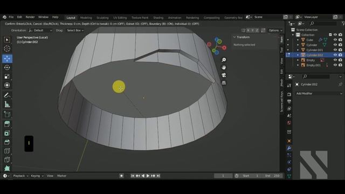Open the Select Box drag dropdown
This screenshot has height=194, width=345.
(x=75, y=30)
